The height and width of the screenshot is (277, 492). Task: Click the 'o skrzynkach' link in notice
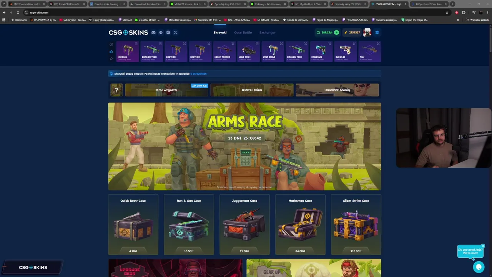(x=199, y=74)
